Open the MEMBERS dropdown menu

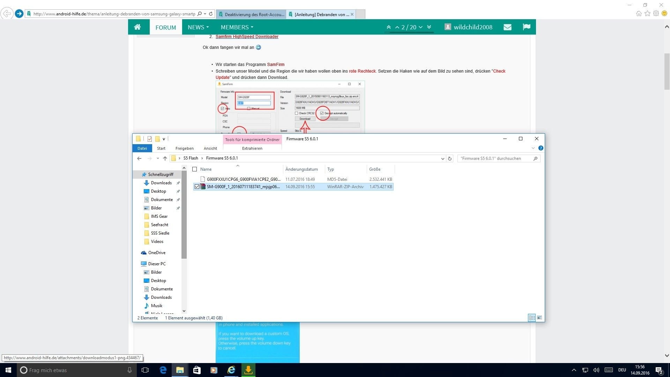point(237,27)
